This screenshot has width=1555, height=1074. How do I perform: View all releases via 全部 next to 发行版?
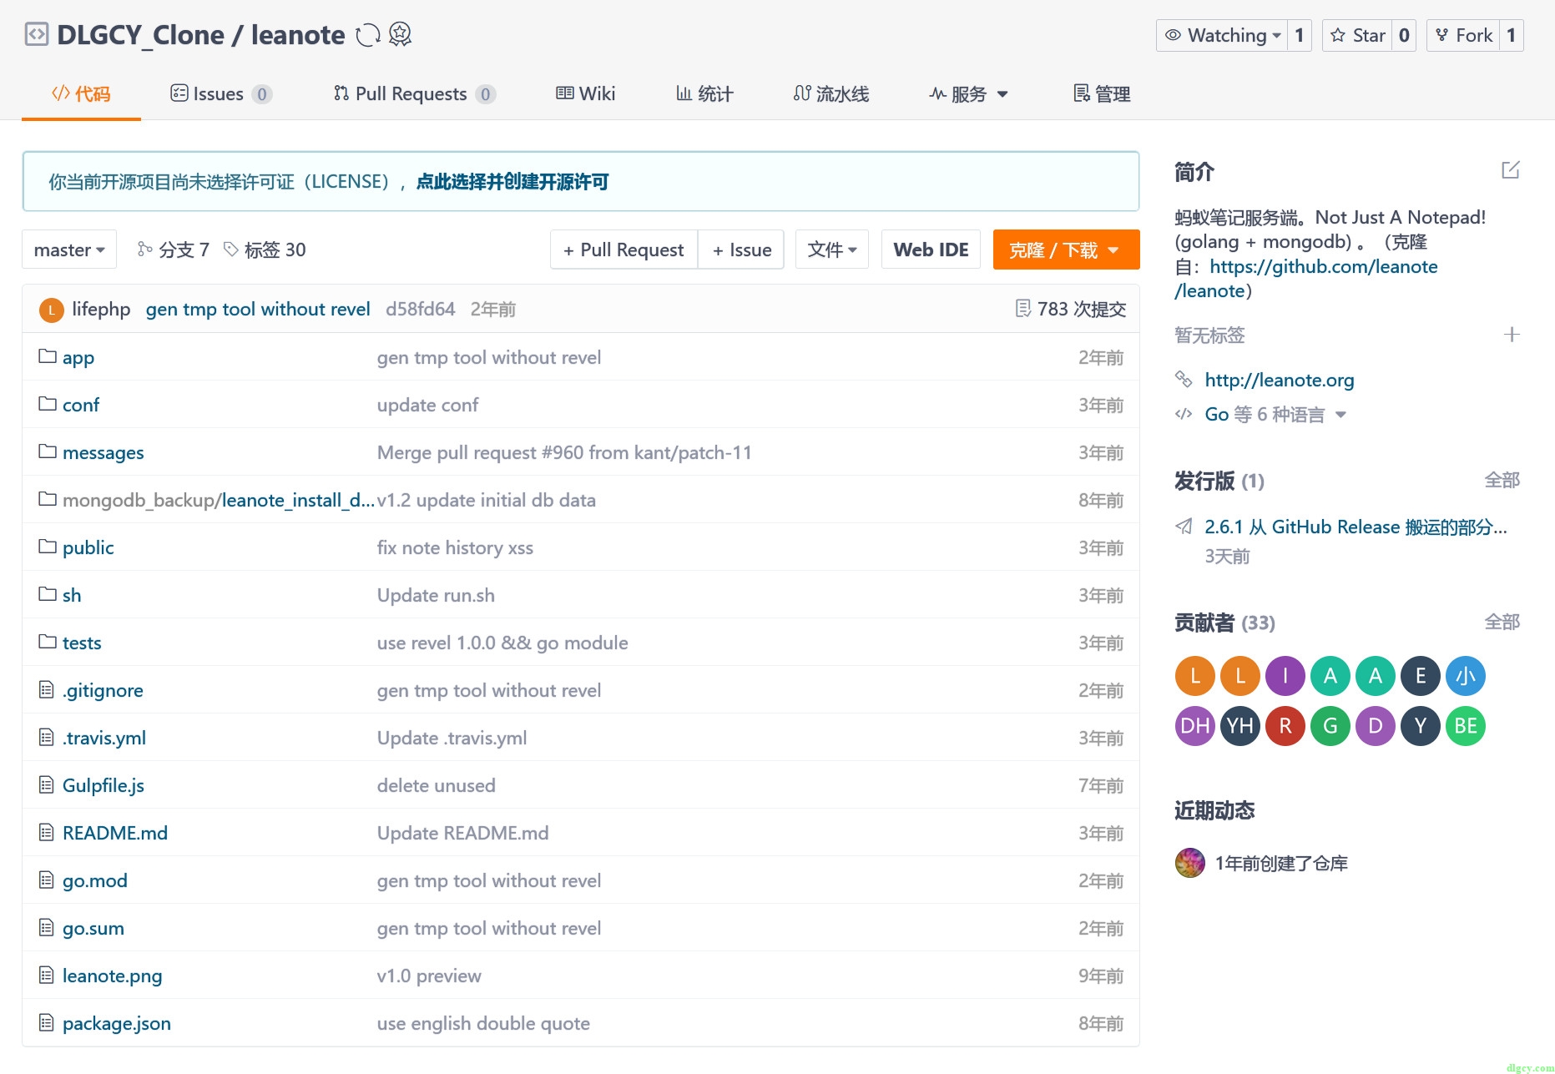click(x=1502, y=480)
